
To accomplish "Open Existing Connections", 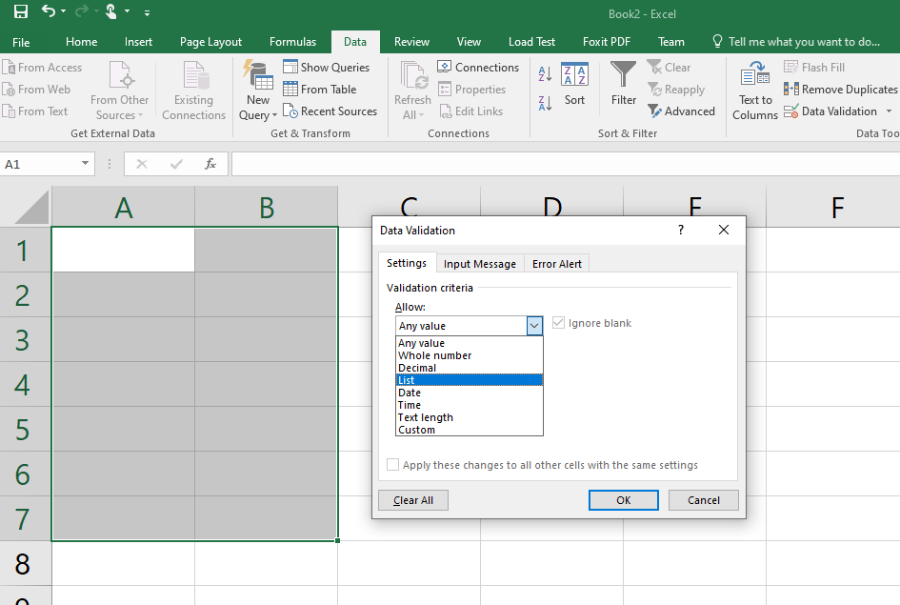I will coord(193,91).
